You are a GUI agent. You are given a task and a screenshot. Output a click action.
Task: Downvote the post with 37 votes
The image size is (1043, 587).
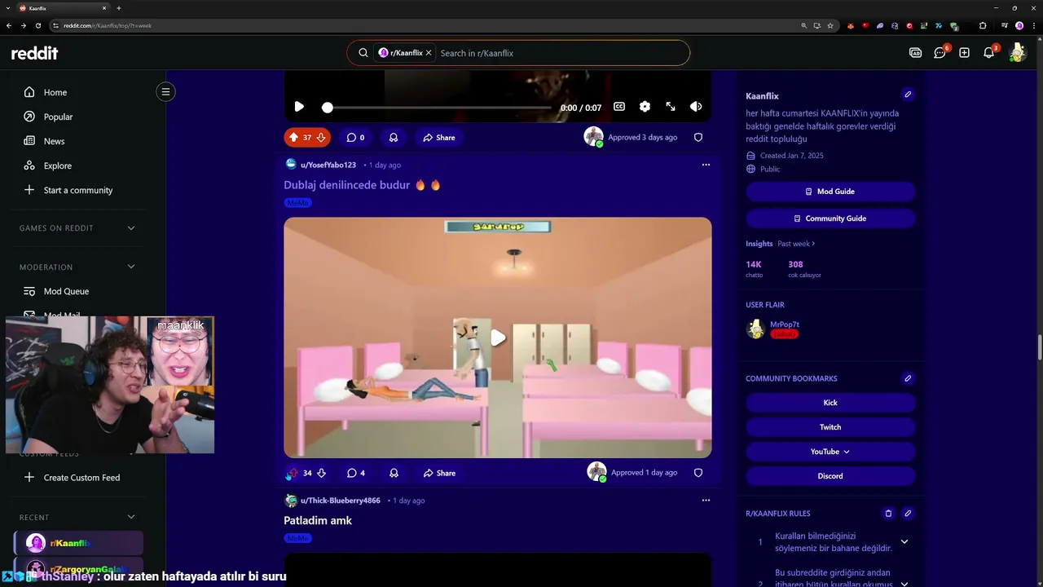click(x=321, y=138)
